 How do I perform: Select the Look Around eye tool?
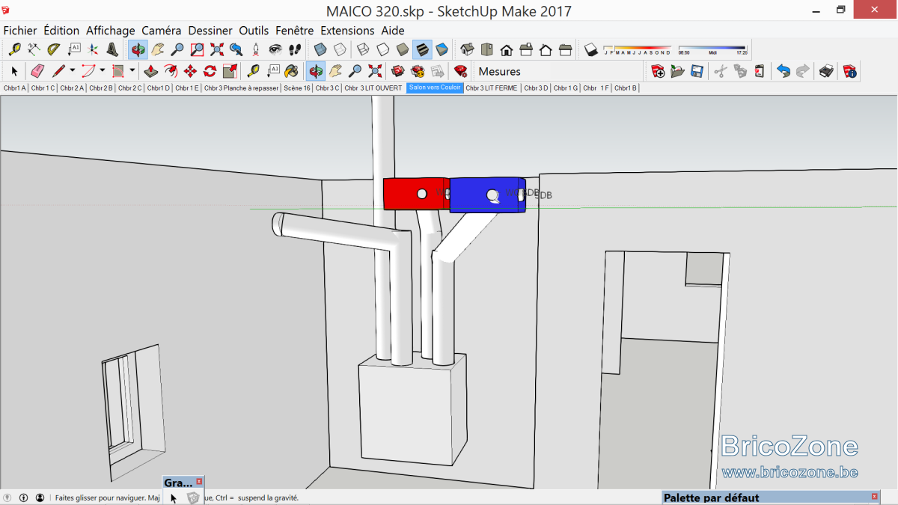(275, 49)
